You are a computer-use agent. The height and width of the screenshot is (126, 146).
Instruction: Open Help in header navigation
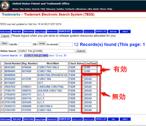pos(110,9)
